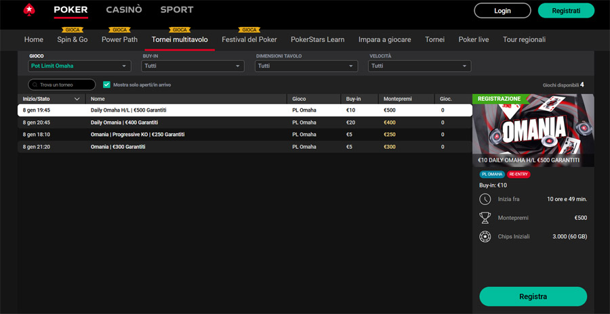Click the Trova un torneo search field
The image size is (610, 314).
click(62, 85)
